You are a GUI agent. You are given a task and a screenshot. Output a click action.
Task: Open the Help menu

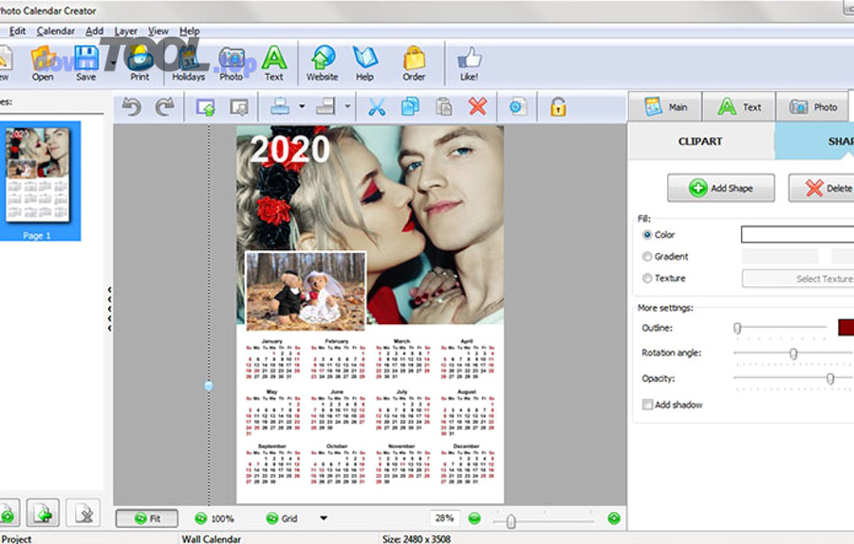(x=190, y=31)
